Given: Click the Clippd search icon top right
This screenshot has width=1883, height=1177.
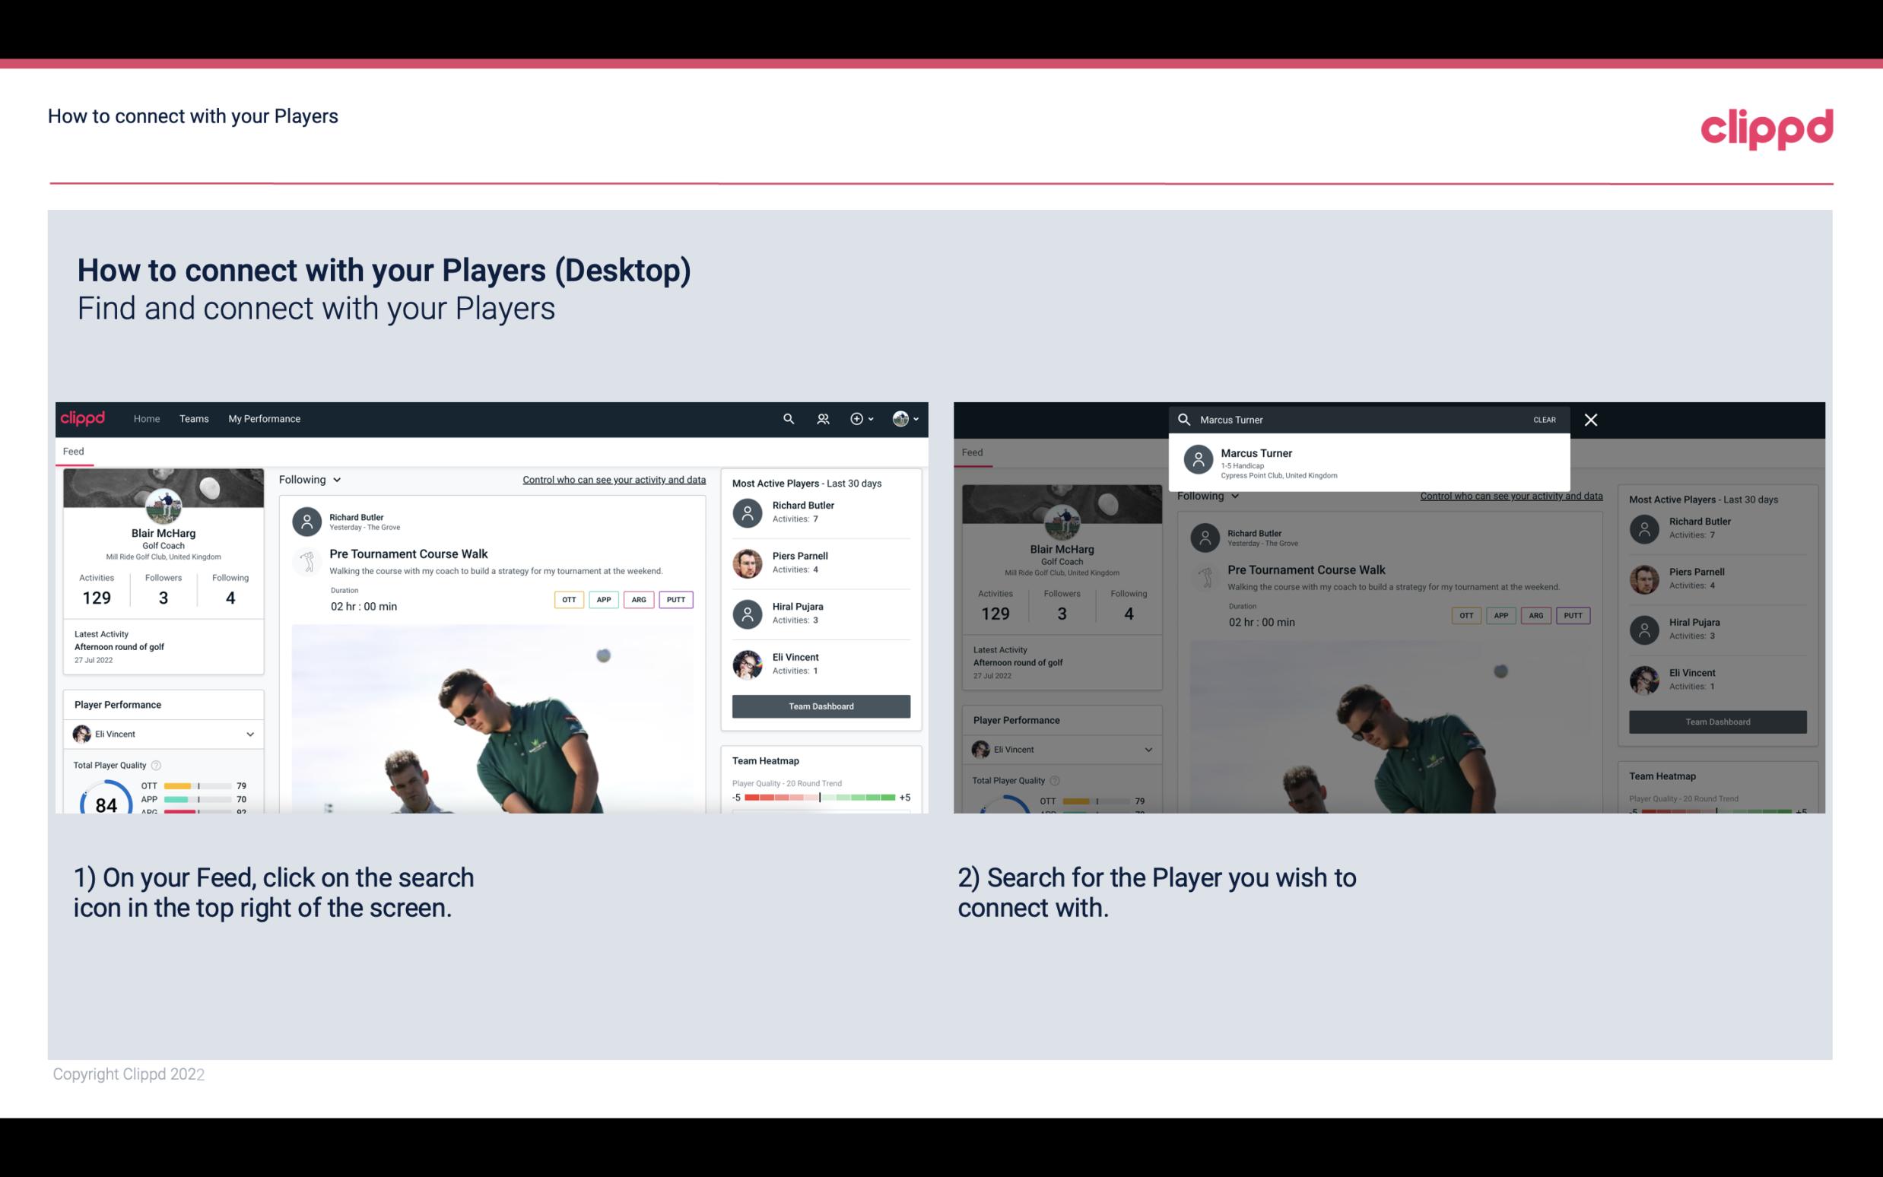Looking at the screenshot, I should 786,417.
